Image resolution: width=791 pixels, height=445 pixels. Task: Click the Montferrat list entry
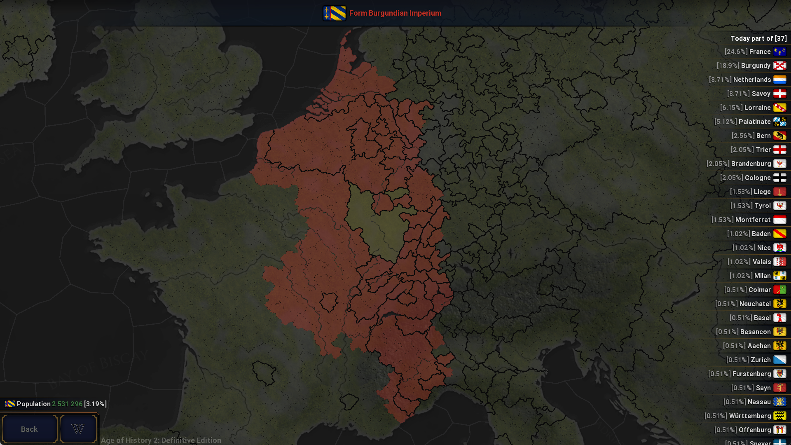(749, 220)
